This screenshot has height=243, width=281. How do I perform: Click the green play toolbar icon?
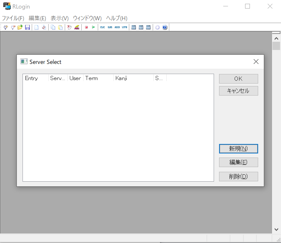[93, 27]
